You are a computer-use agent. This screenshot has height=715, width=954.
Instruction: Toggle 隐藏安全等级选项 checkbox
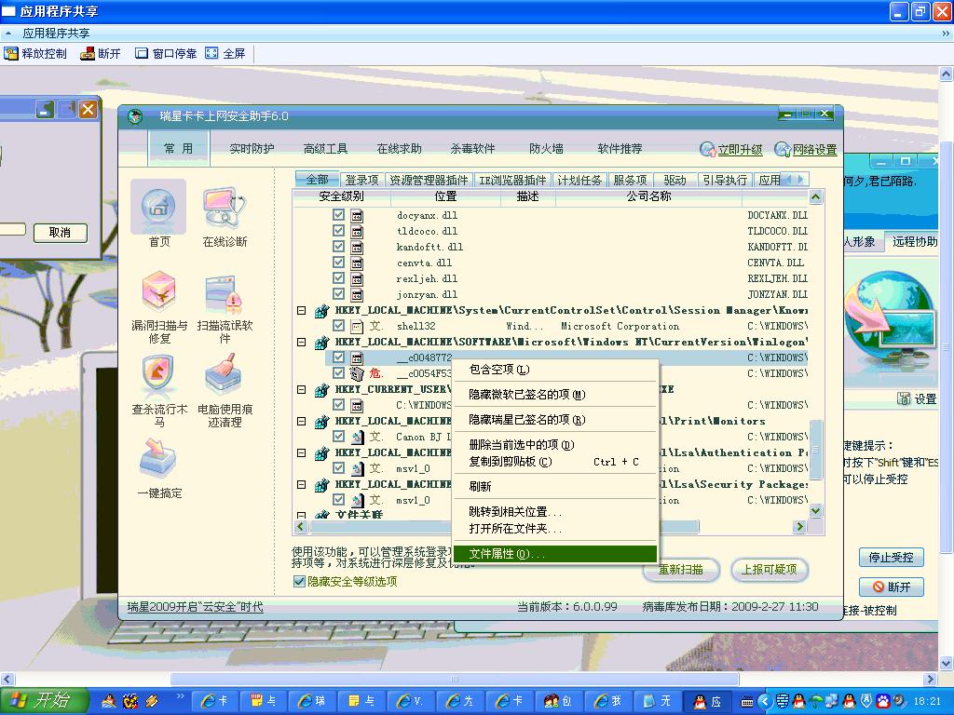[299, 581]
